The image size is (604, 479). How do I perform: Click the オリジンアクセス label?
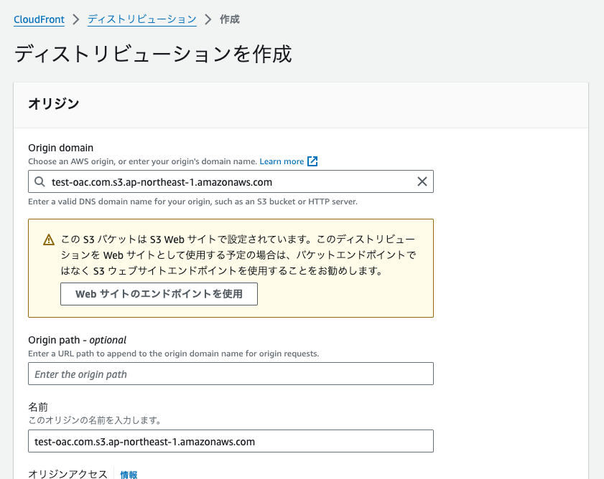68,474
